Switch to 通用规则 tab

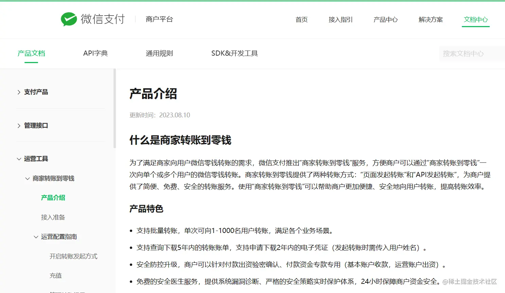[159, 53]
